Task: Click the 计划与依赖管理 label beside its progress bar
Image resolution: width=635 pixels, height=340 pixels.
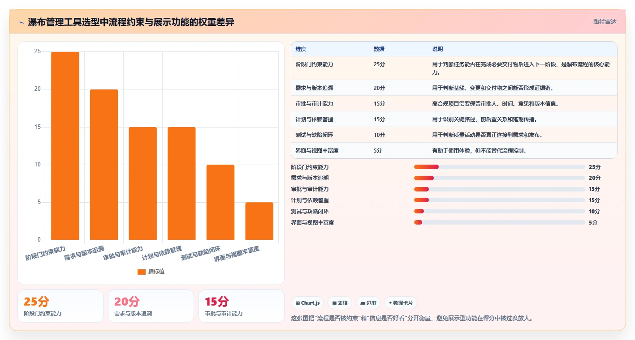Action: [310, 200]
